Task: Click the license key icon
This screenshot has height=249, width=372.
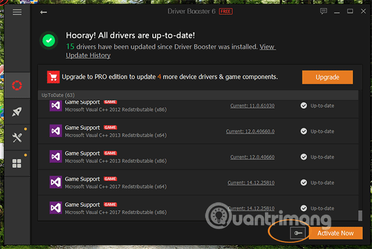Action: [298, 233]
